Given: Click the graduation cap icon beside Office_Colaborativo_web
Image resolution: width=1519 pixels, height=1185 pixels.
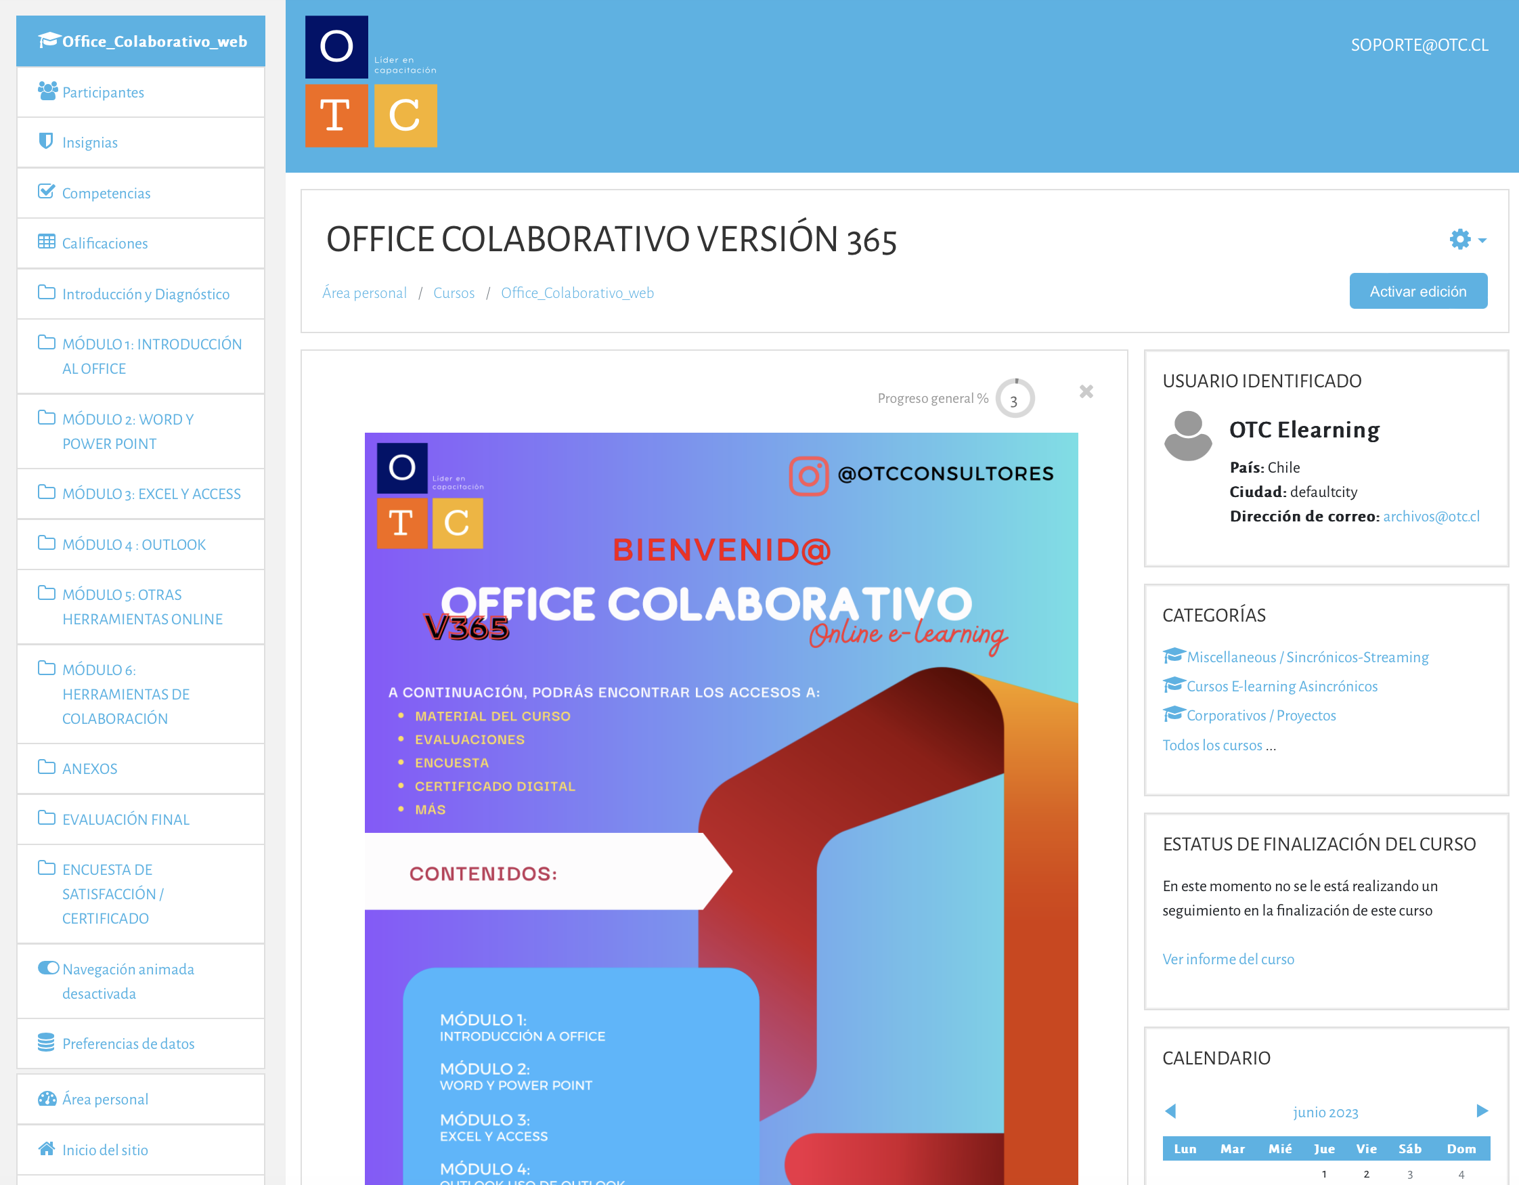Looking at the screenshot, I should click(48, 41).
